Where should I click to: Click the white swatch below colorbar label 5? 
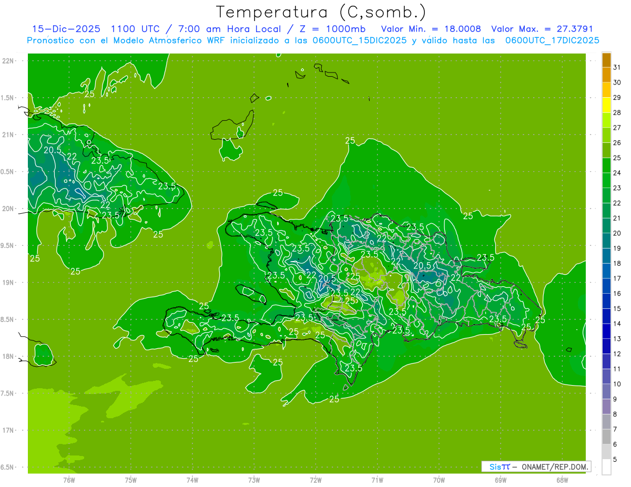(606, 467)
